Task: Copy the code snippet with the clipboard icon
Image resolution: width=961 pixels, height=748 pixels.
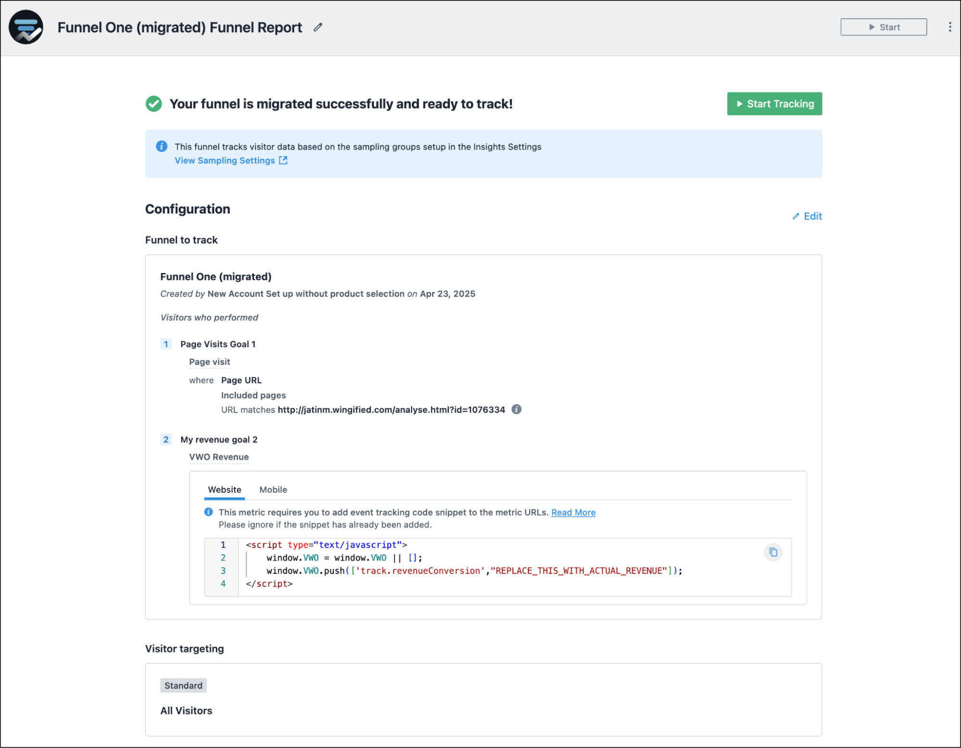Action: tap(773, 552)
